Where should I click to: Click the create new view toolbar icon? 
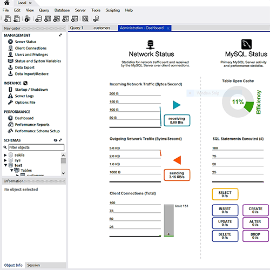click(x=57, y=18)
